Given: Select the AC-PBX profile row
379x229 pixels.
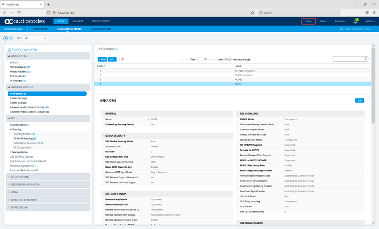Looking at the screenshot, I should (x=233, y=80).
